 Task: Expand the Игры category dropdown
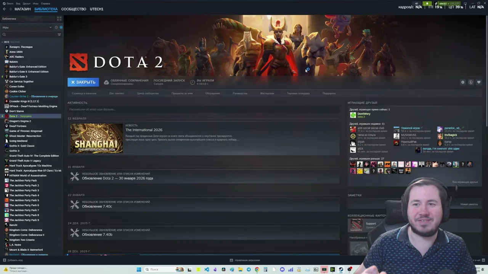27,27
